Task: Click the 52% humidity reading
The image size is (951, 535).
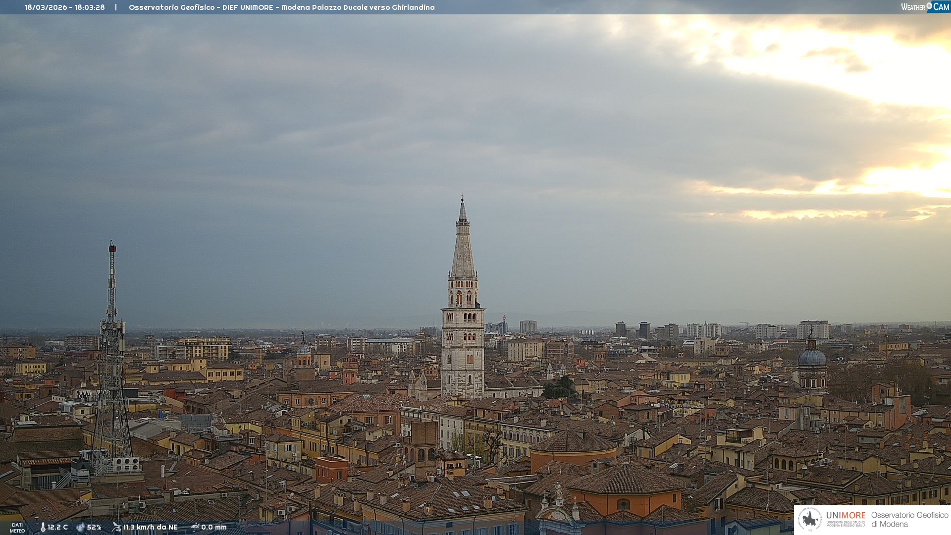Action: (x=94, y=528)
